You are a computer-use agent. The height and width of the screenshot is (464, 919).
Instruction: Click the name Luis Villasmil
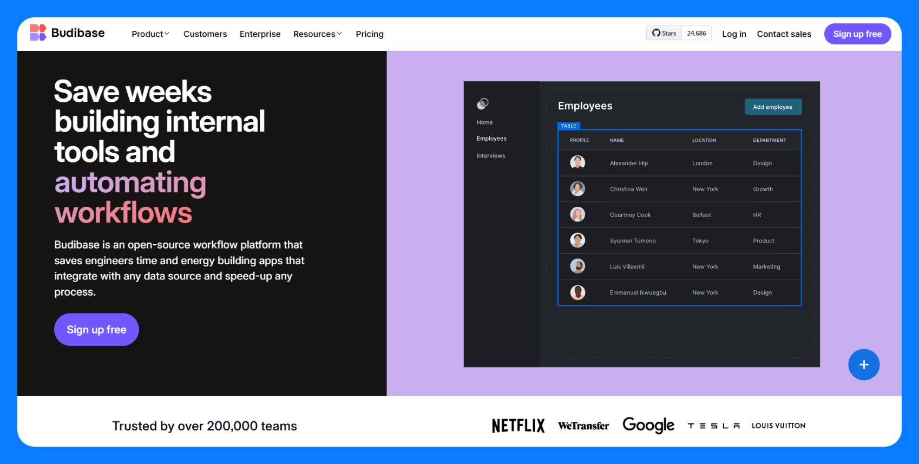(627, 267)
